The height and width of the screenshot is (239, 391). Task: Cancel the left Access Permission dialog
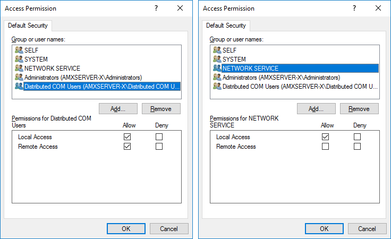169,228
